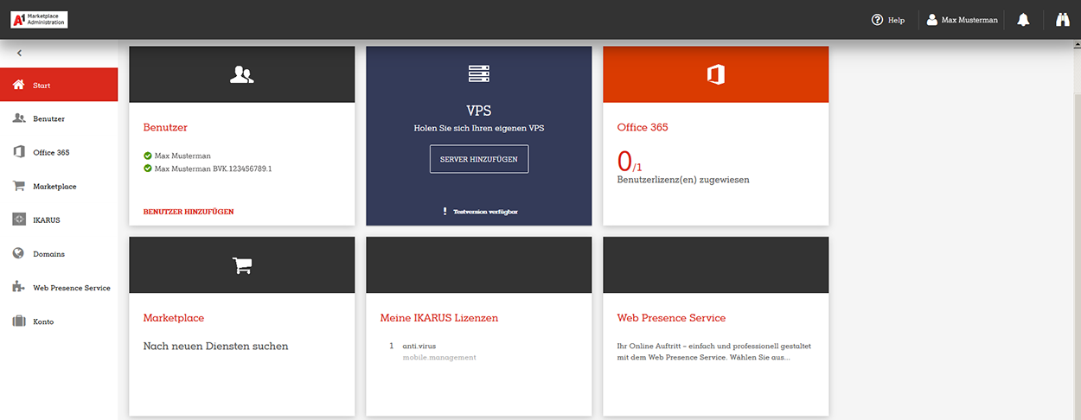
Task: Click the Marketplace cart icon in sidebar
Action: pyautogui.click(x=18, y=186)
